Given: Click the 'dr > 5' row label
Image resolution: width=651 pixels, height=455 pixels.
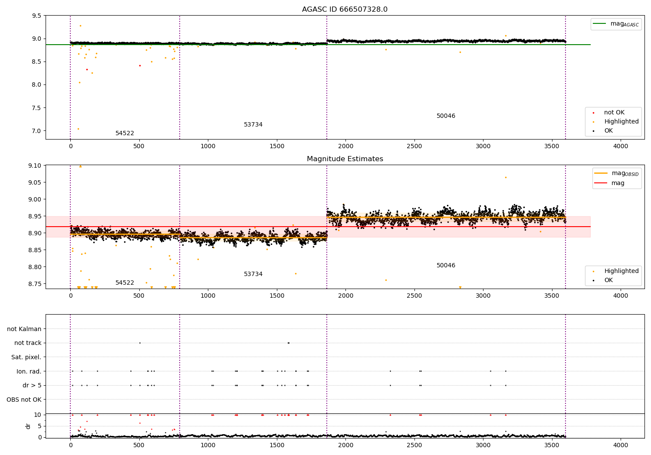Looking at the screenshot, I should point(32,386).
